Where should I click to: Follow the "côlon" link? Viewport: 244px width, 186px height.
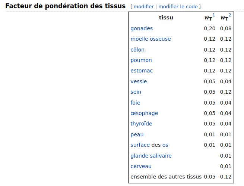[x=137, y=50]
